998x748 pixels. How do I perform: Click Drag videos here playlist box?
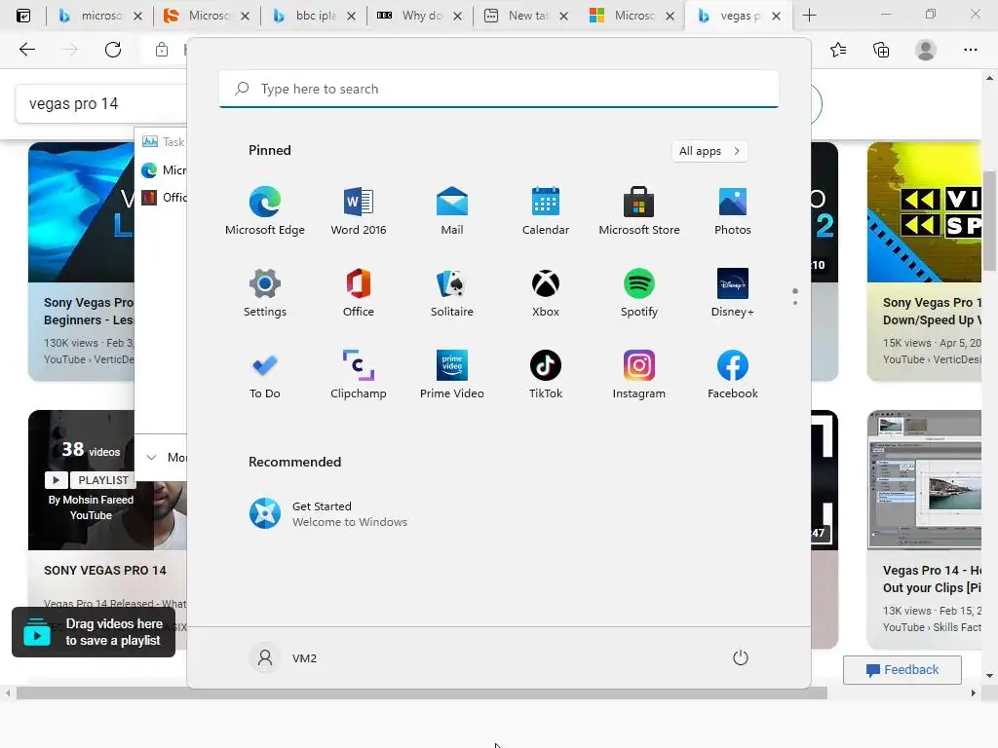click(94, 632)
